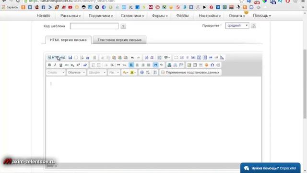
Task: Click the Paste clipboard icon
Action: click(x=114, y=58)
